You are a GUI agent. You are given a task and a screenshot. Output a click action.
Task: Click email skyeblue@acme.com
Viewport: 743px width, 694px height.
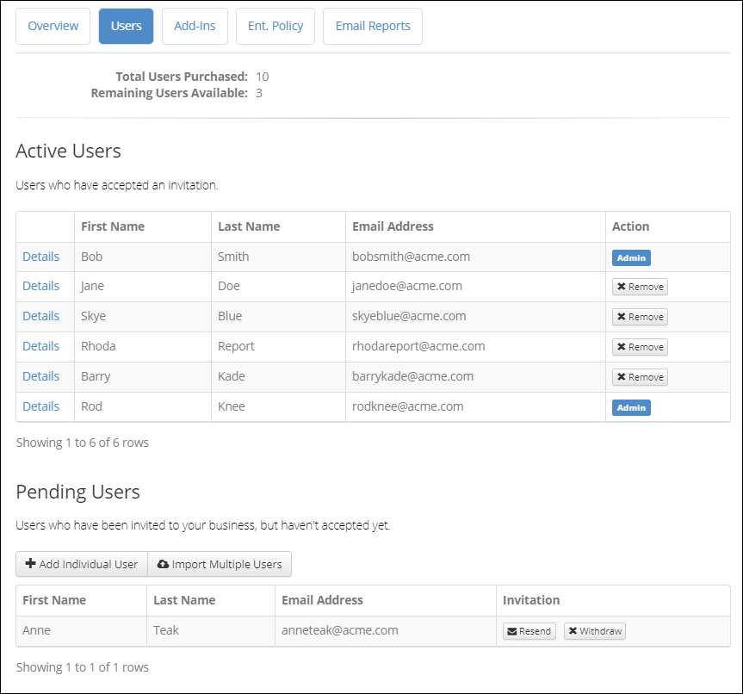(x=409, y=316)
